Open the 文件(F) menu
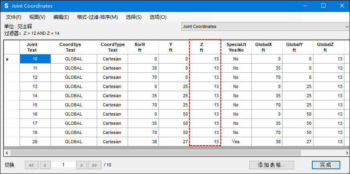The height and width of the screenshot is (174, 350). (x=14, y=17)
